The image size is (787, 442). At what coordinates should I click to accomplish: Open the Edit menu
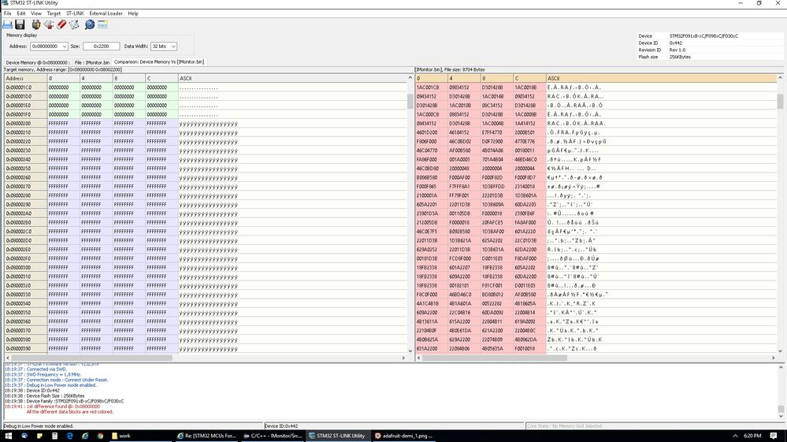tap(21, 13)
